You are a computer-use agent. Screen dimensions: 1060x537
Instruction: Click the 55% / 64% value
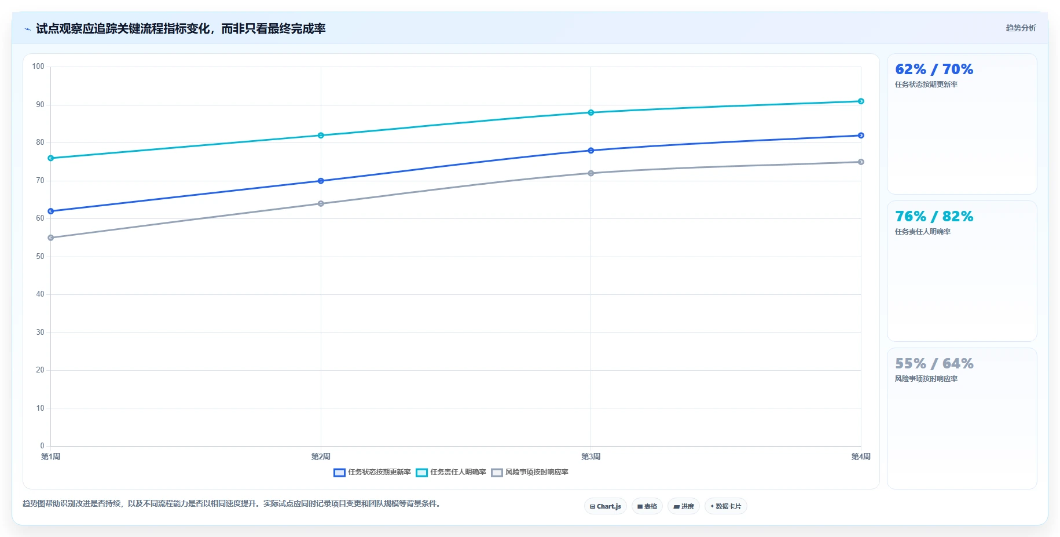tap(934, 364)
